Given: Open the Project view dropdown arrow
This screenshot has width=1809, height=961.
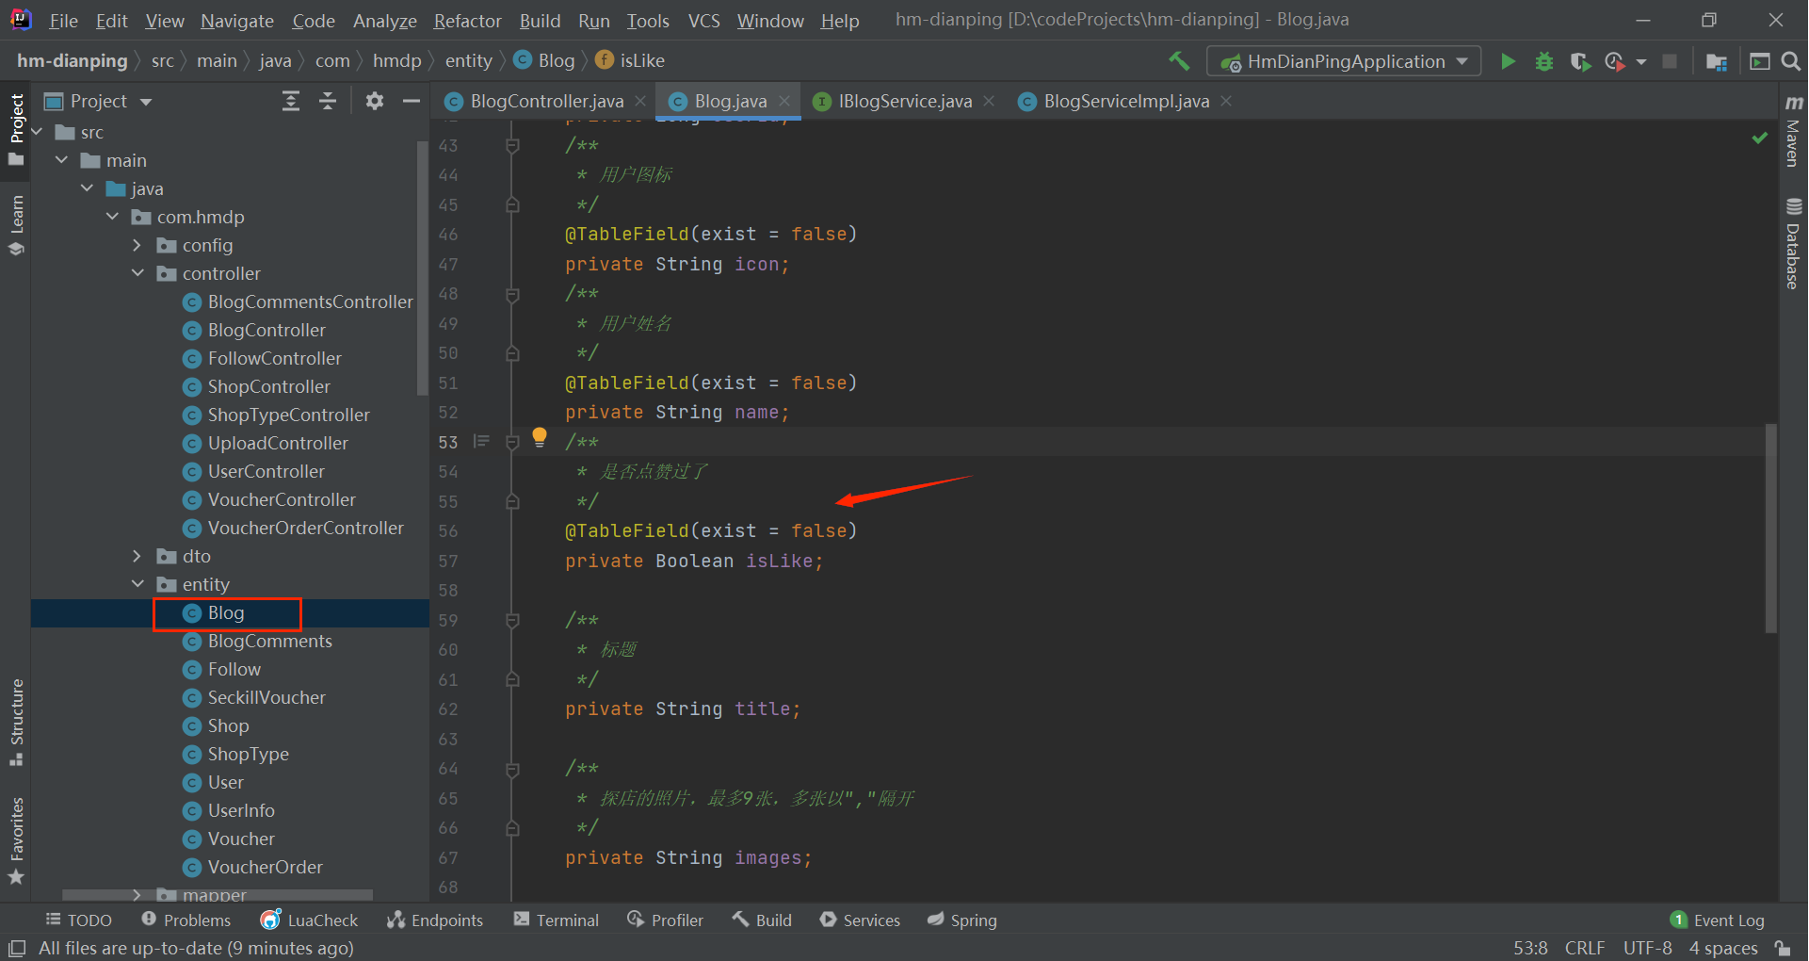Looking at the screenshot, I should tap(146, 102).
